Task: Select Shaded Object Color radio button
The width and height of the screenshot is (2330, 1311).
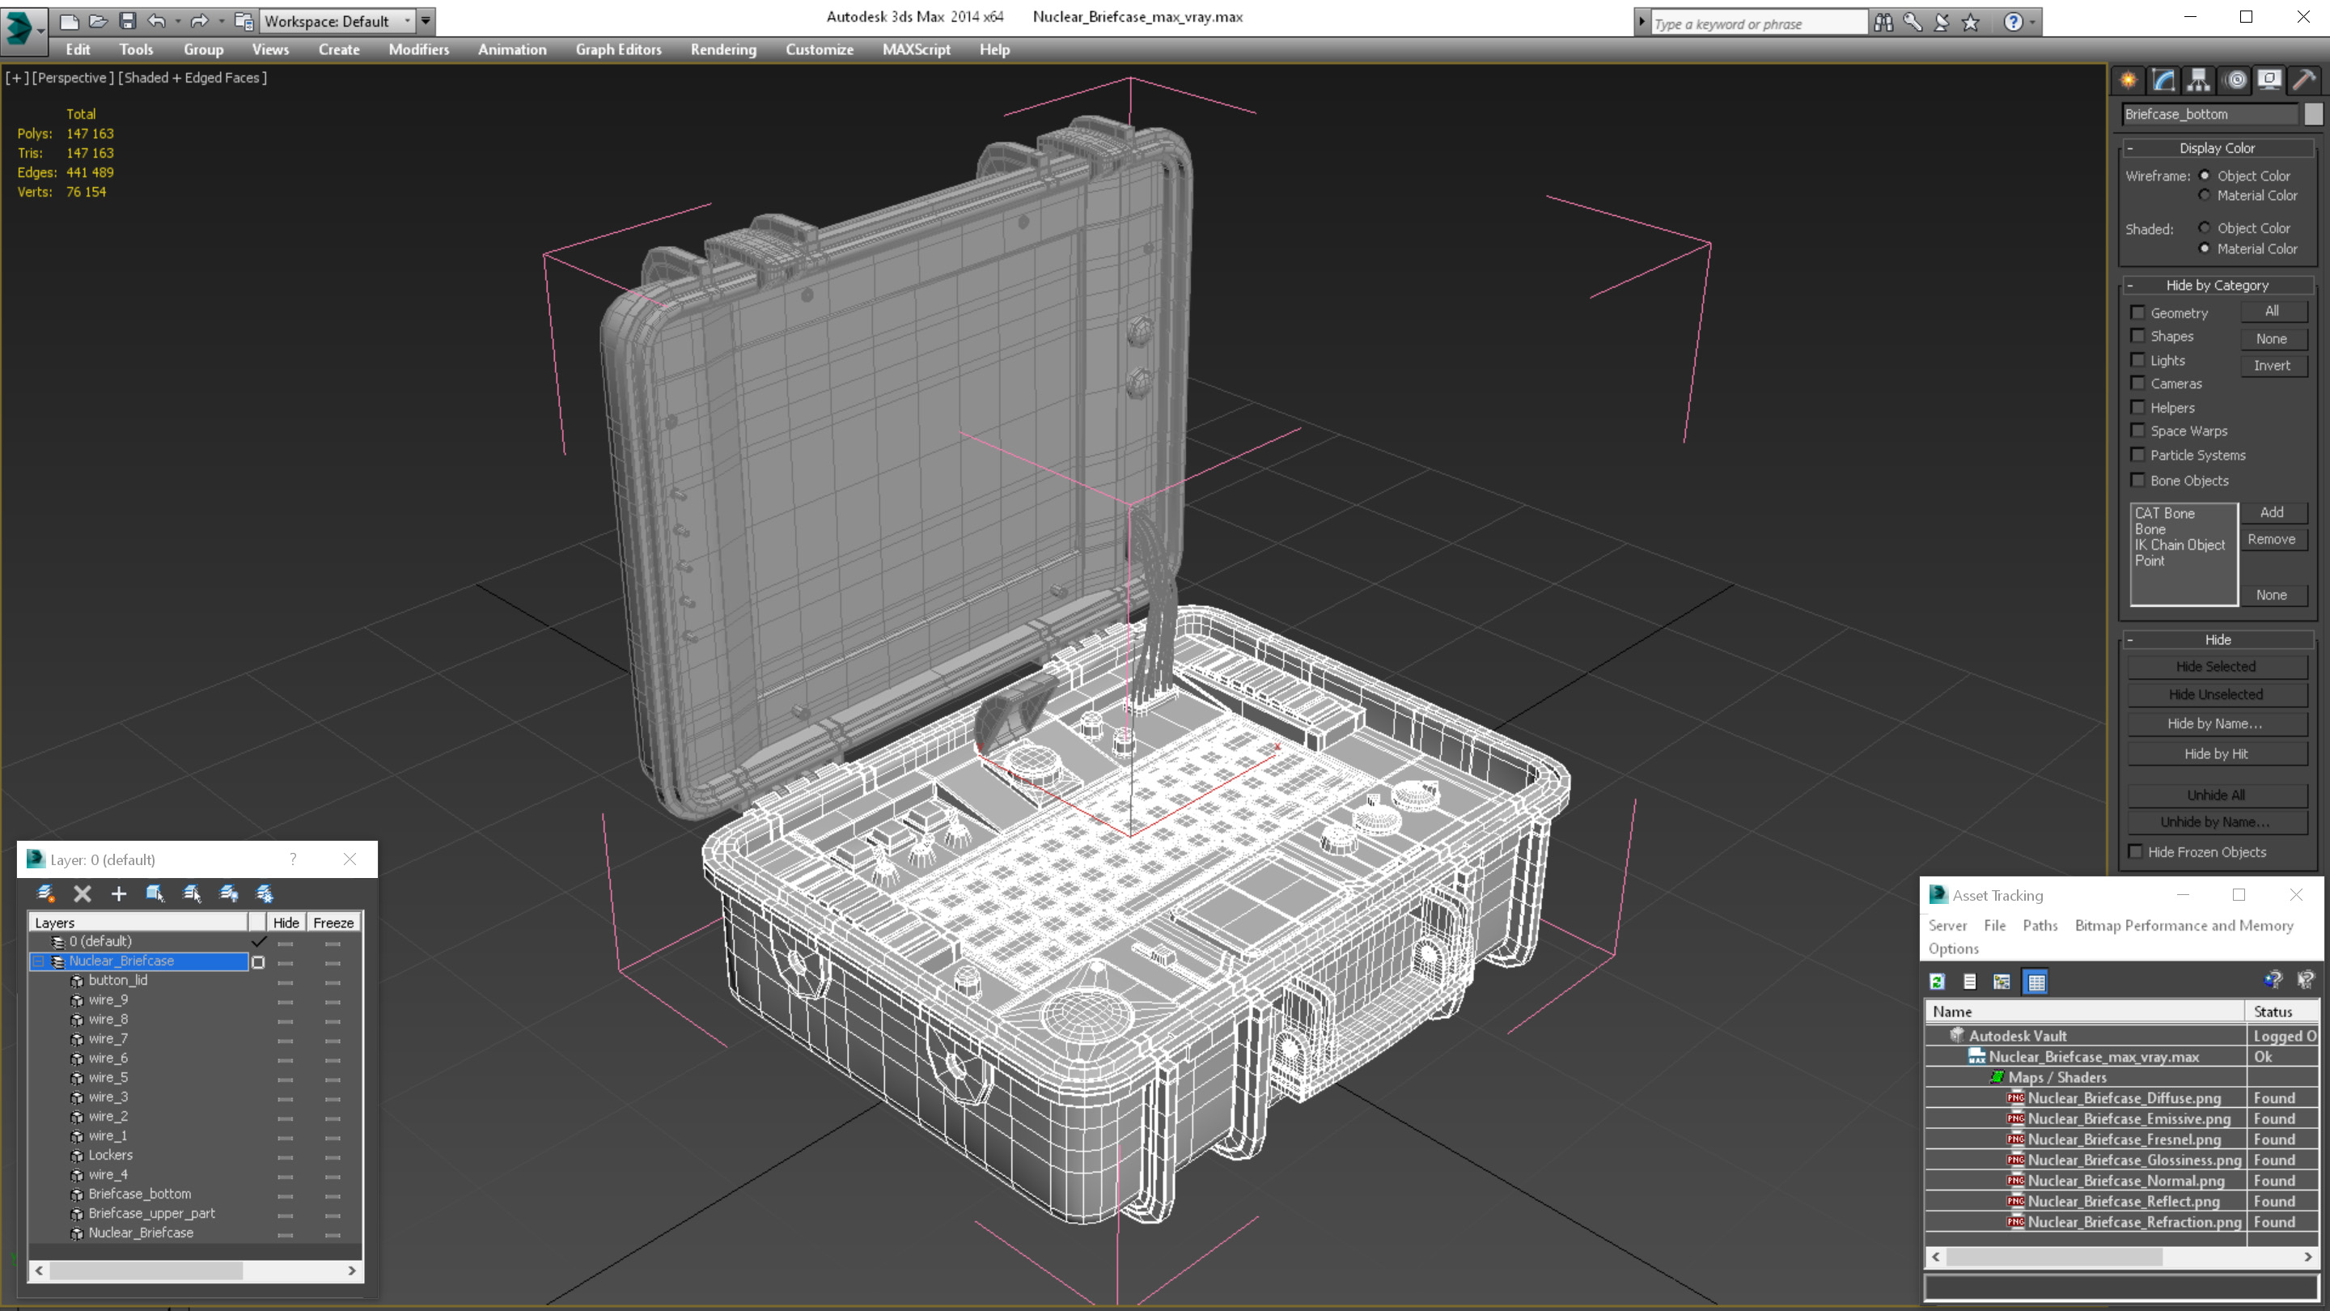Action: click(x=2205, y=228)
